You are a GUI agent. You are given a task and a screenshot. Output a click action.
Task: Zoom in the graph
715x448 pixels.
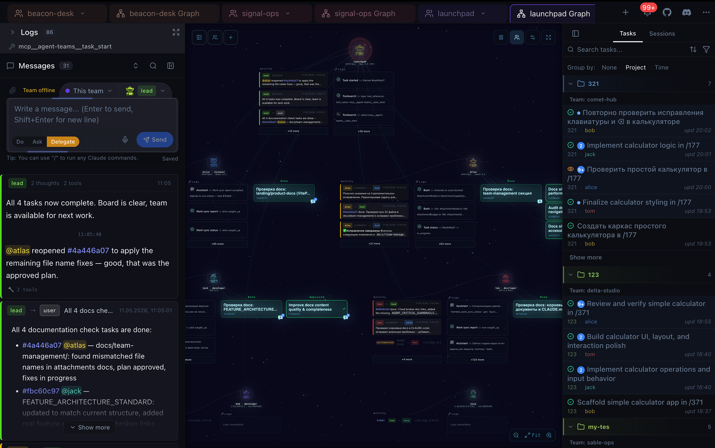(549, 435)
